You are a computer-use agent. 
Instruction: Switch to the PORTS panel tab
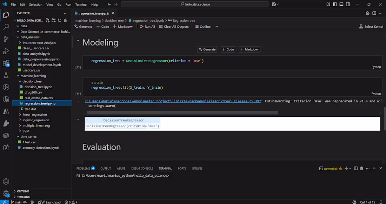182,168
